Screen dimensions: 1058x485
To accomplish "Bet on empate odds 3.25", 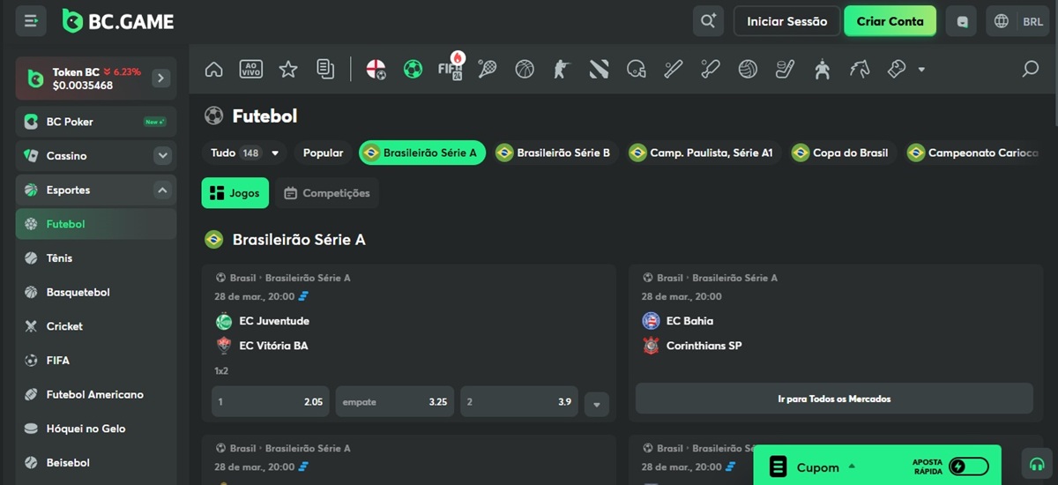I will click(395, 401).
